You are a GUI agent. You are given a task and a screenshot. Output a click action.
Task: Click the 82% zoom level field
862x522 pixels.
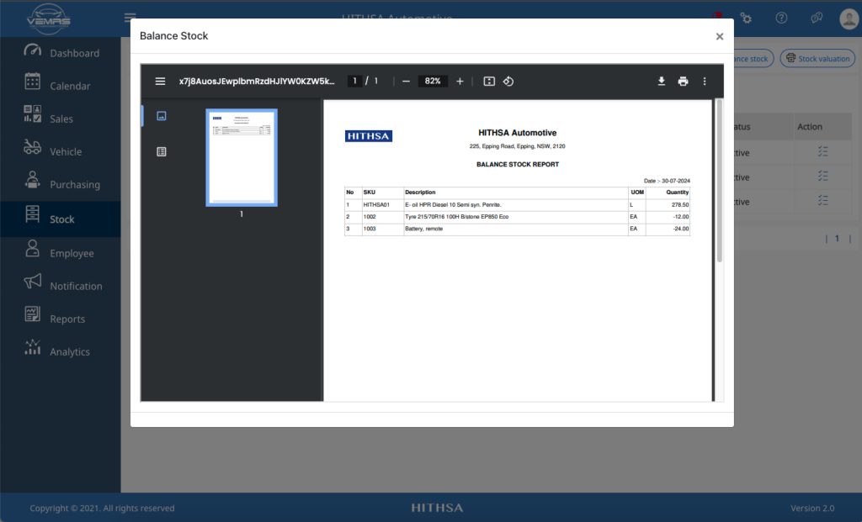[433, 82]
